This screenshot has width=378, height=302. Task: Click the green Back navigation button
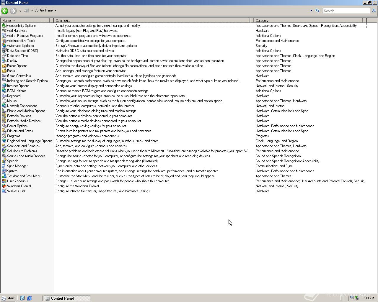[4, 11]
